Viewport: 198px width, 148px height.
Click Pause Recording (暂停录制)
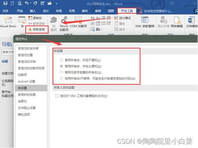click(x=37, y=23)
